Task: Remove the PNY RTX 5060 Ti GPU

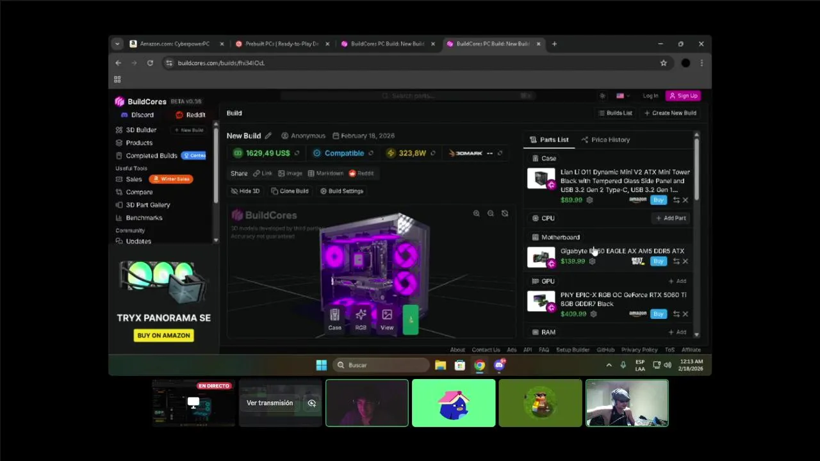Action: click(685, 314)
